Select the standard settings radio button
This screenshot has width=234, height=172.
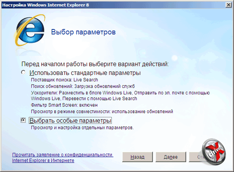(23, 72)
